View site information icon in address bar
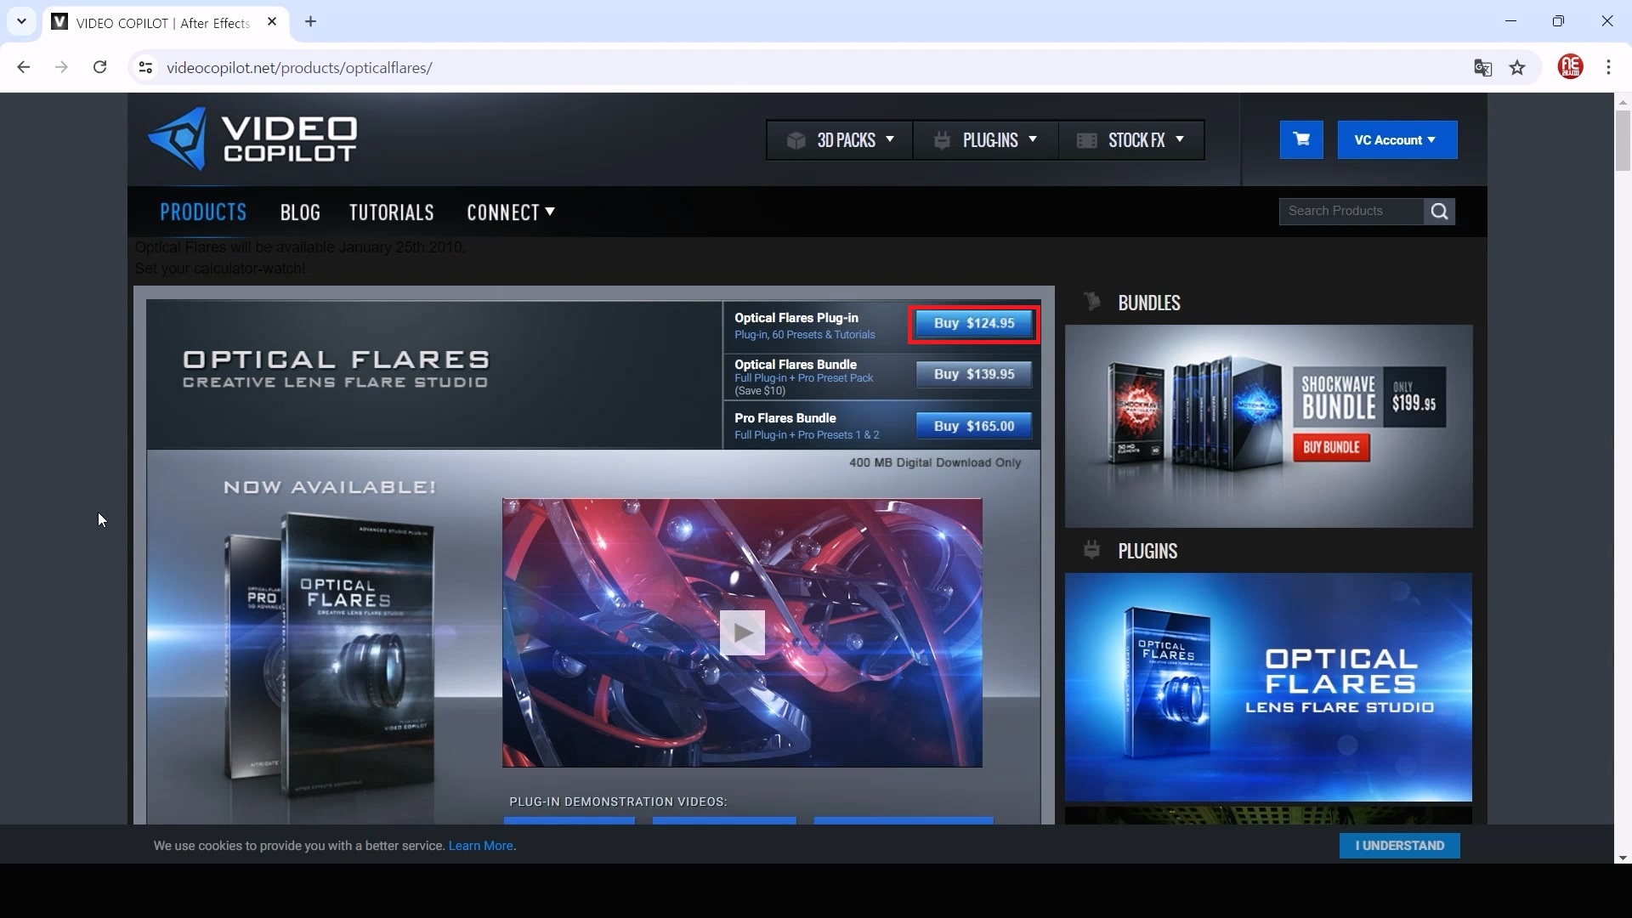 point(145,68)
